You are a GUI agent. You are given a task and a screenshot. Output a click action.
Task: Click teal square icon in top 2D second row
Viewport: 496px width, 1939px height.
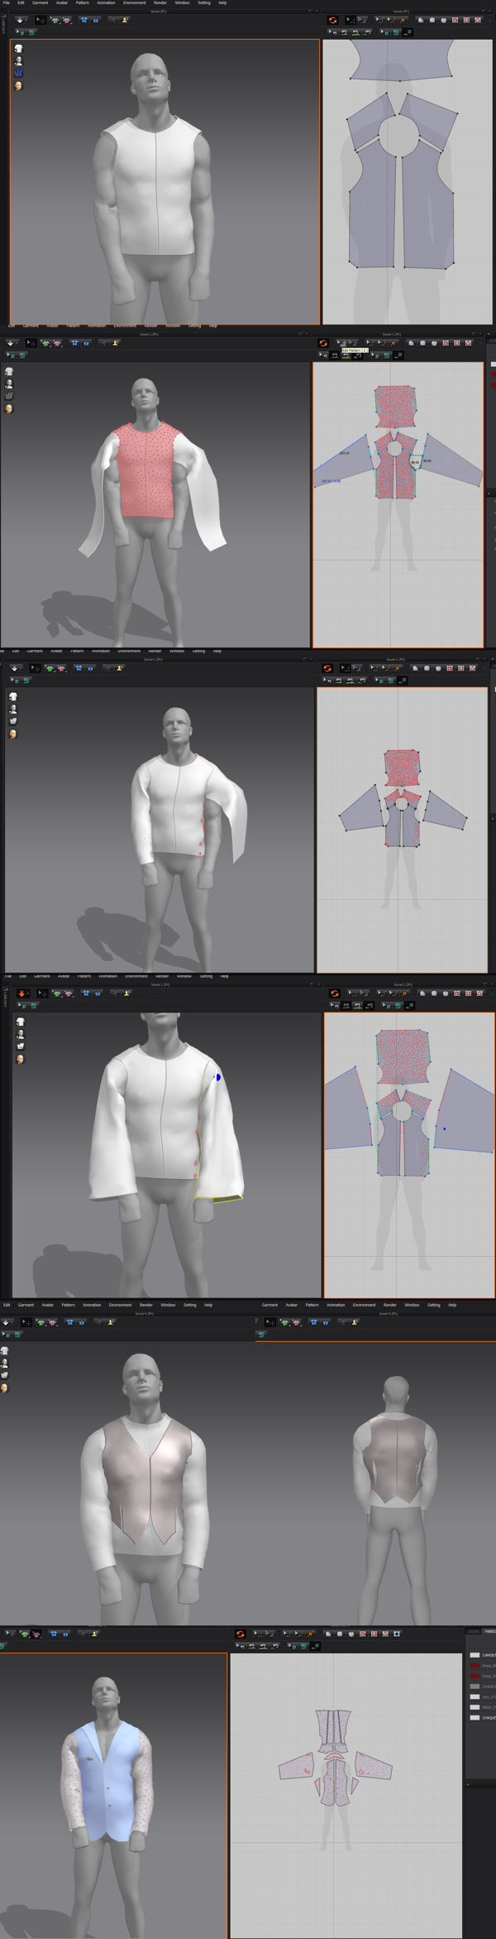pos(396,32)
